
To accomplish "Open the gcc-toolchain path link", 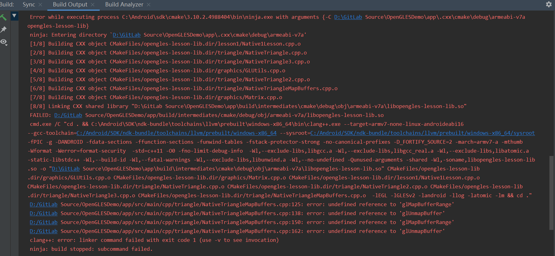I will tap(177, 133).
